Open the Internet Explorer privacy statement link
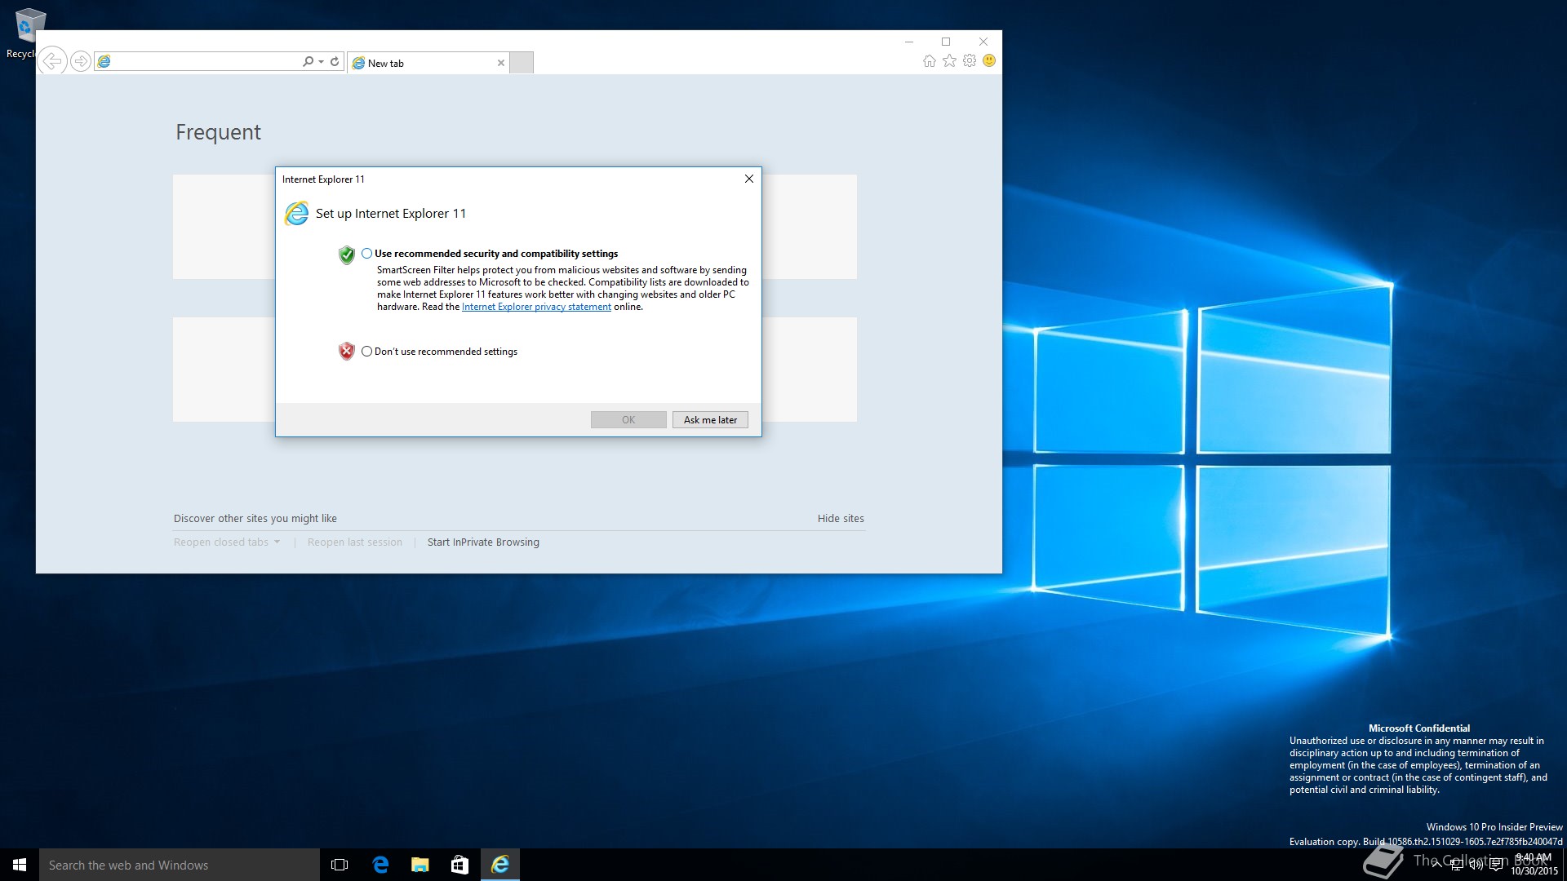The image size is (1567, 881). [x=536, y=308]
